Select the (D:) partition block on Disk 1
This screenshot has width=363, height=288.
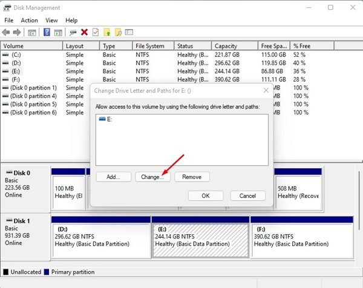click(100, 238)
